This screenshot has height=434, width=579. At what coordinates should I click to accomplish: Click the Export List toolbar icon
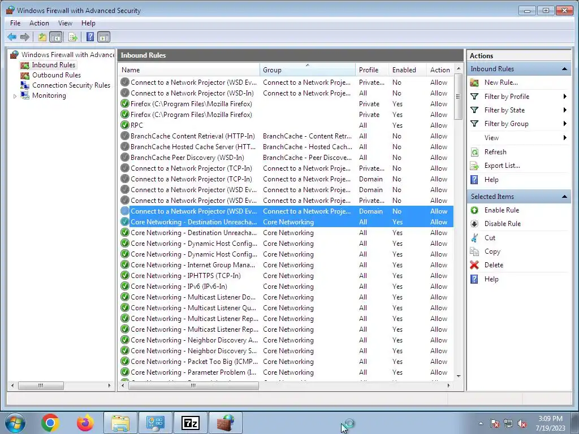click(73, 37)
